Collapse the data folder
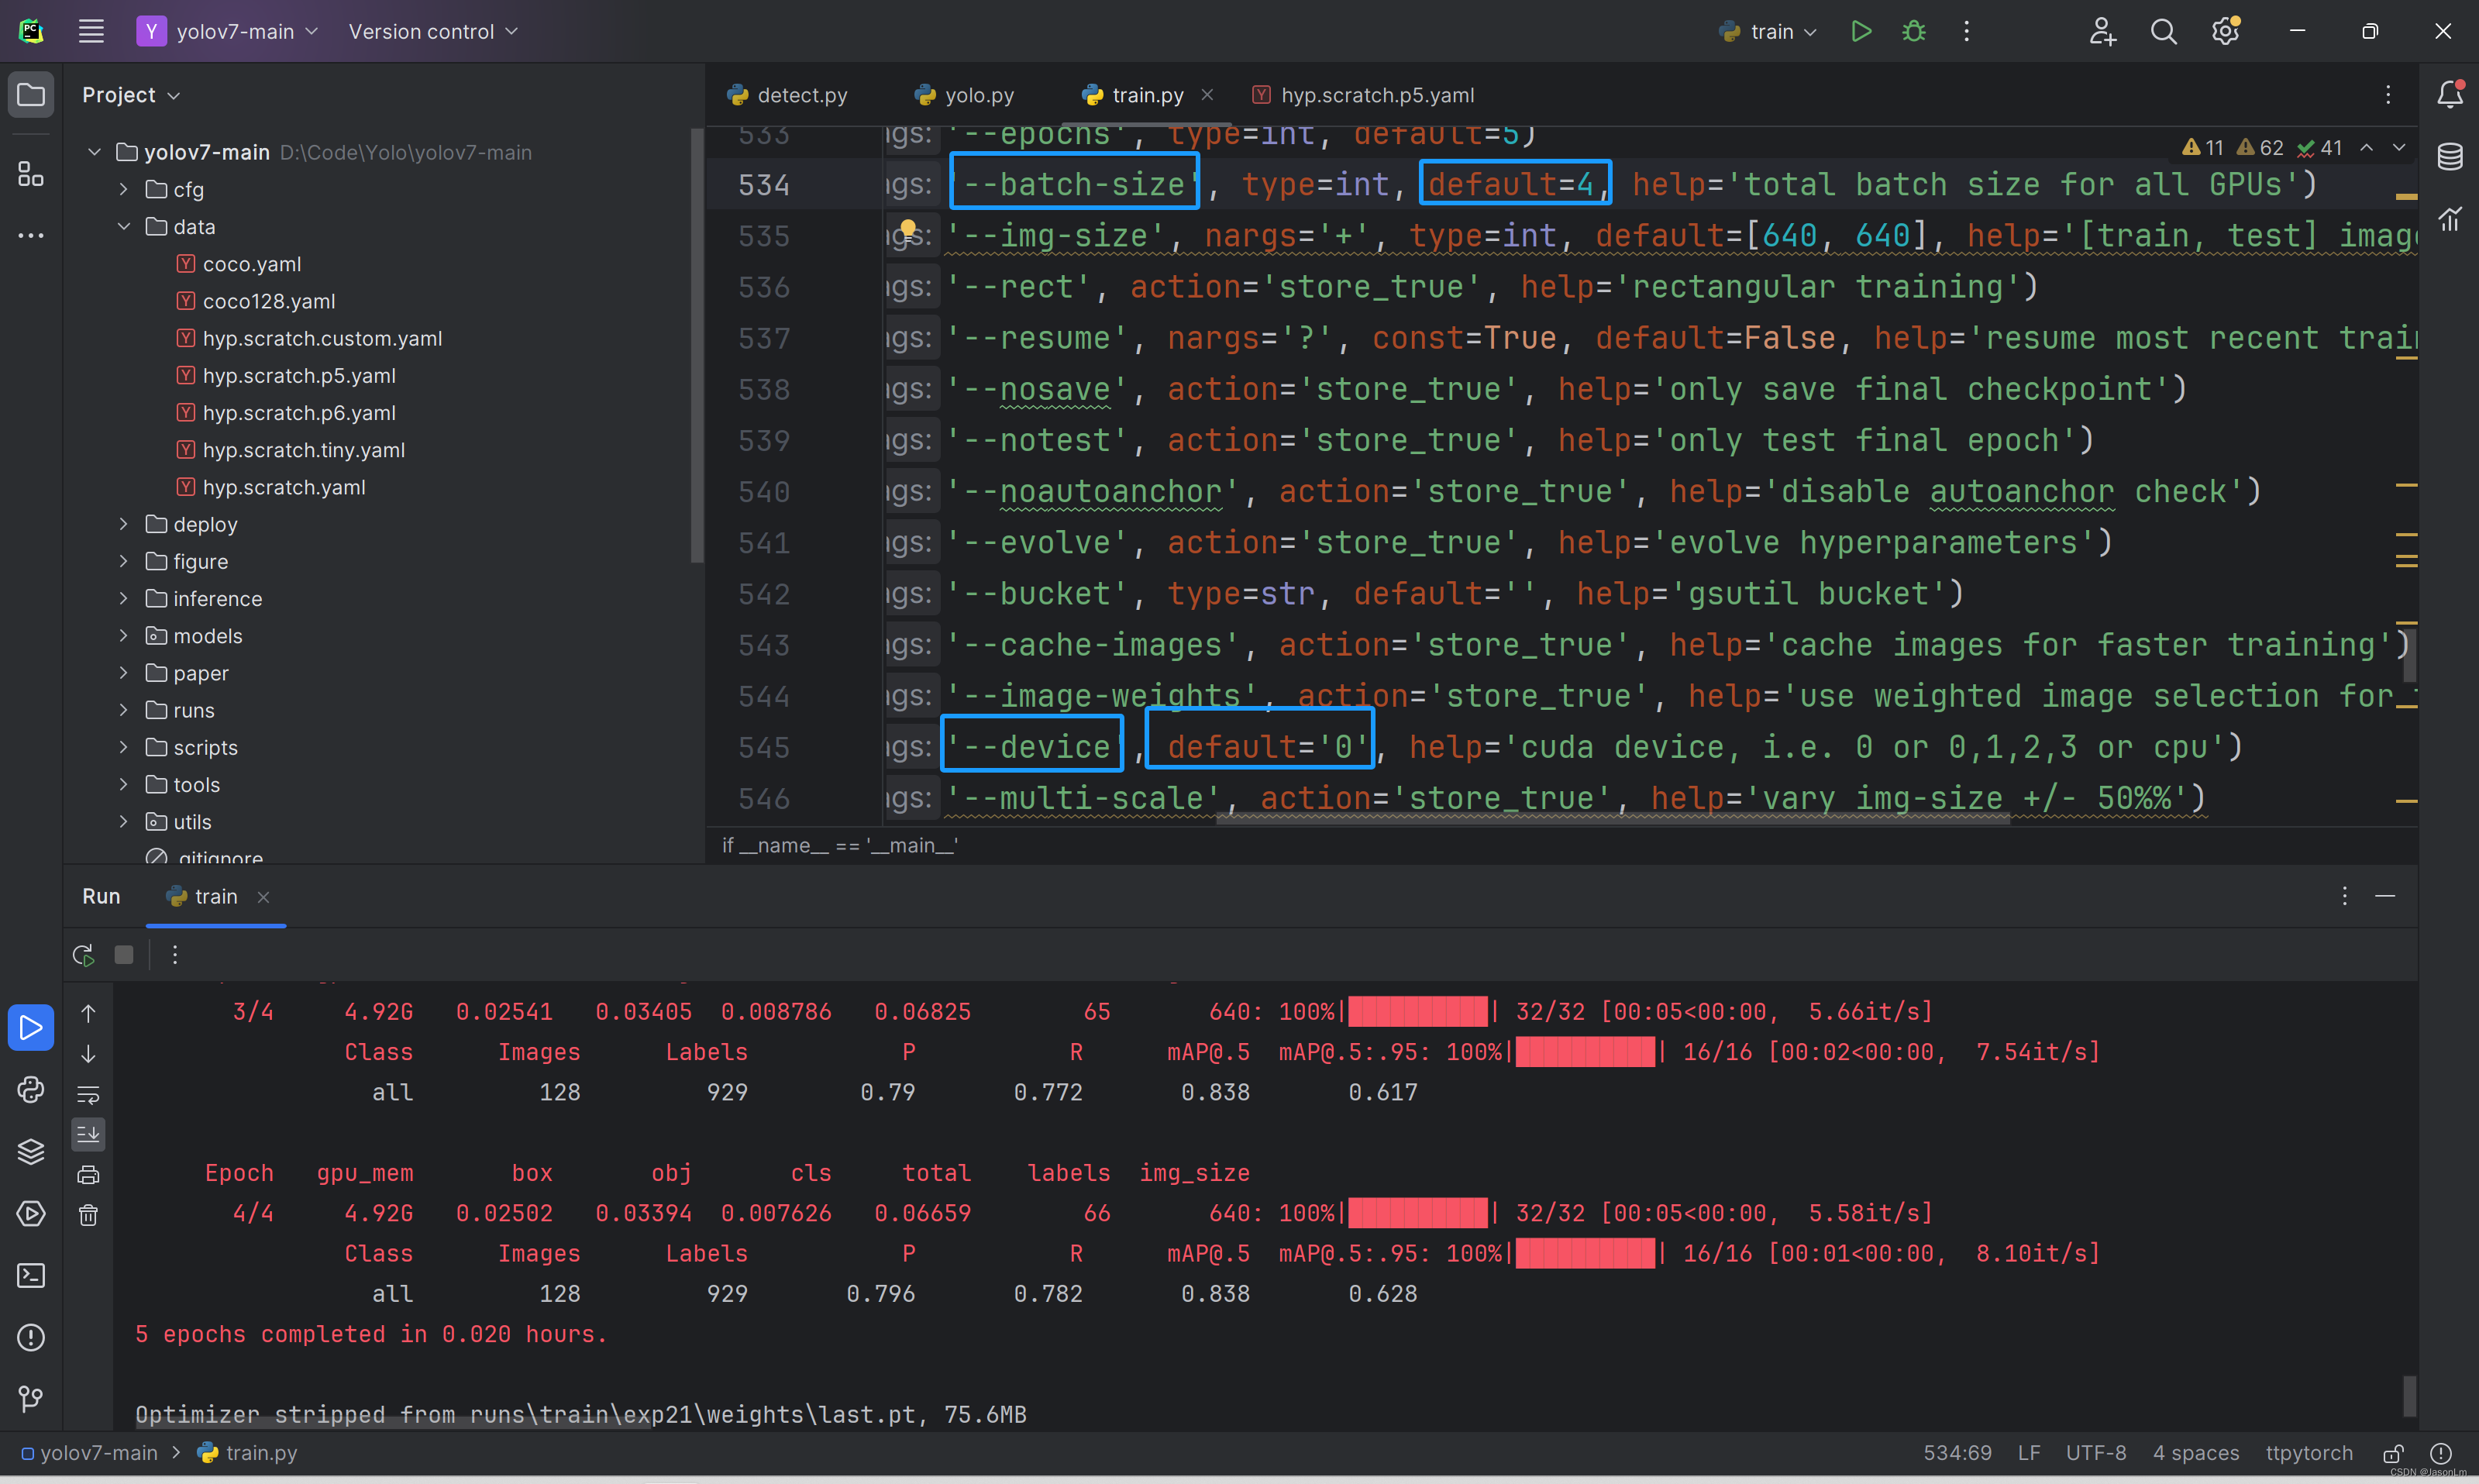The width and height of the screenshot is (2479, 1484). point(123,227)
